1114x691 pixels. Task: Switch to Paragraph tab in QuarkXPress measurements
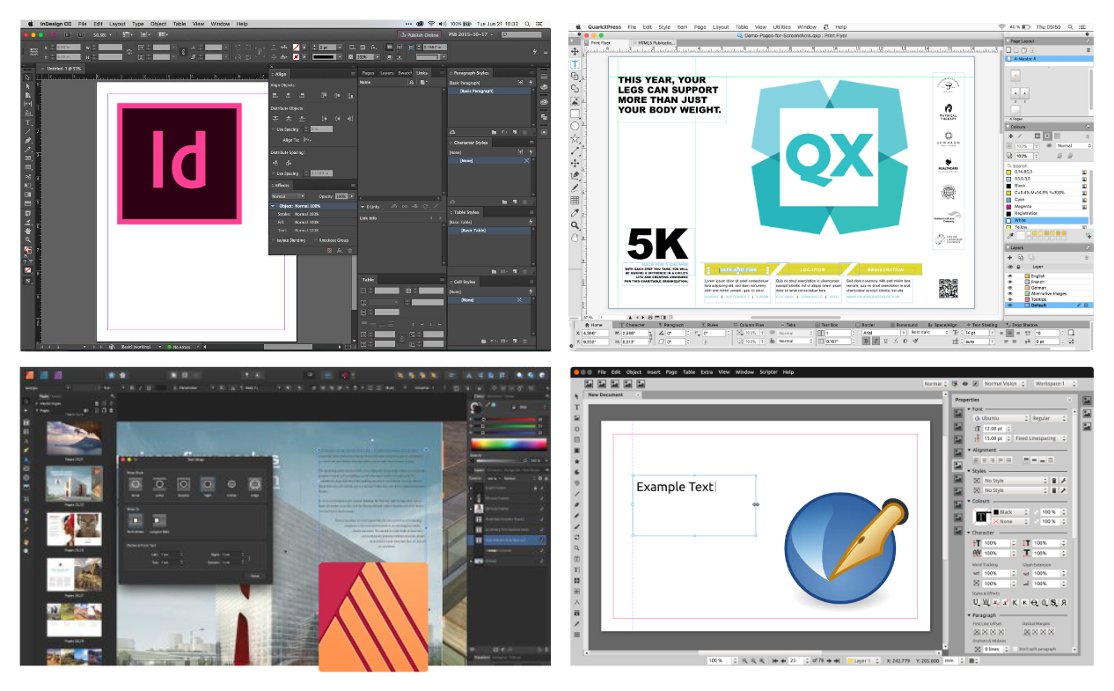click(672, 325)
